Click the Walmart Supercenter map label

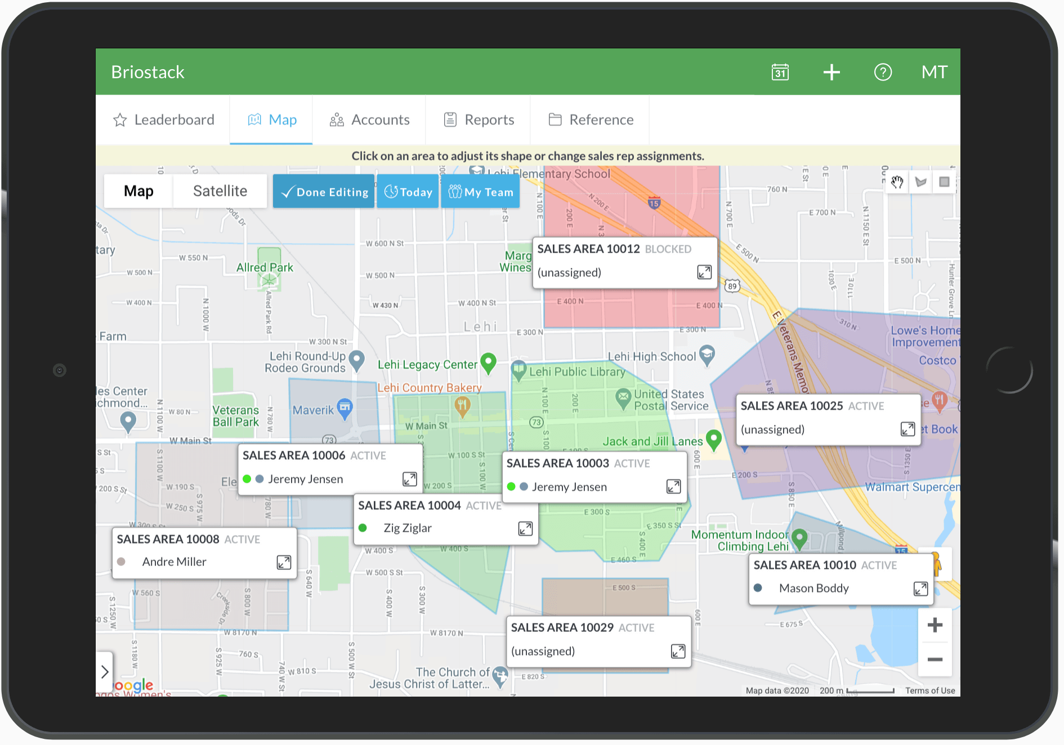[912, 487]
